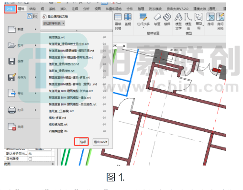Collapse the properties group header chevron
The height and width of the screenshot is (190, 243).
point(53,164)
